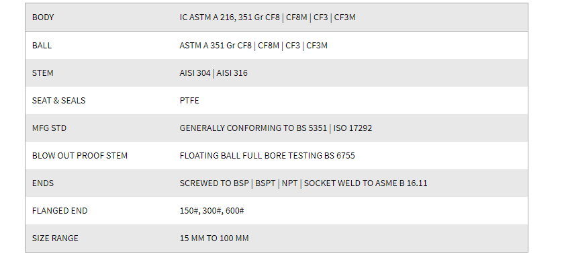The height and width of the screenshot is (264, 562).
Task: Click SOCKET WELD TO ASME B 16.11 text
Action: pyautogui.click(x=365, y=183)
